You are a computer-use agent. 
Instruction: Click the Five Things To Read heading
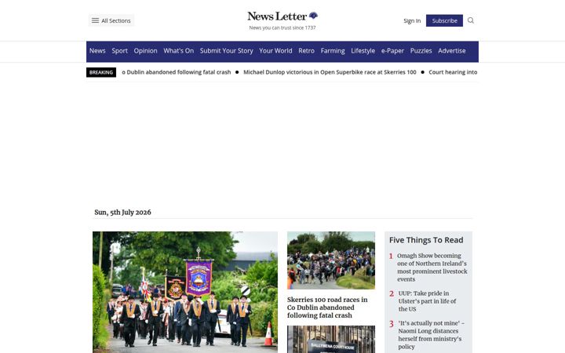click(x=426, y=240)
